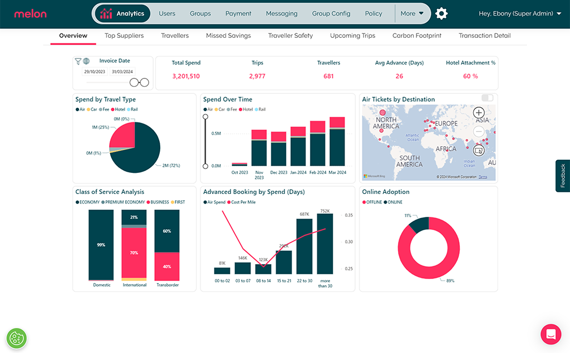Open the Top Suppliers tab

[x=124, y=36]
